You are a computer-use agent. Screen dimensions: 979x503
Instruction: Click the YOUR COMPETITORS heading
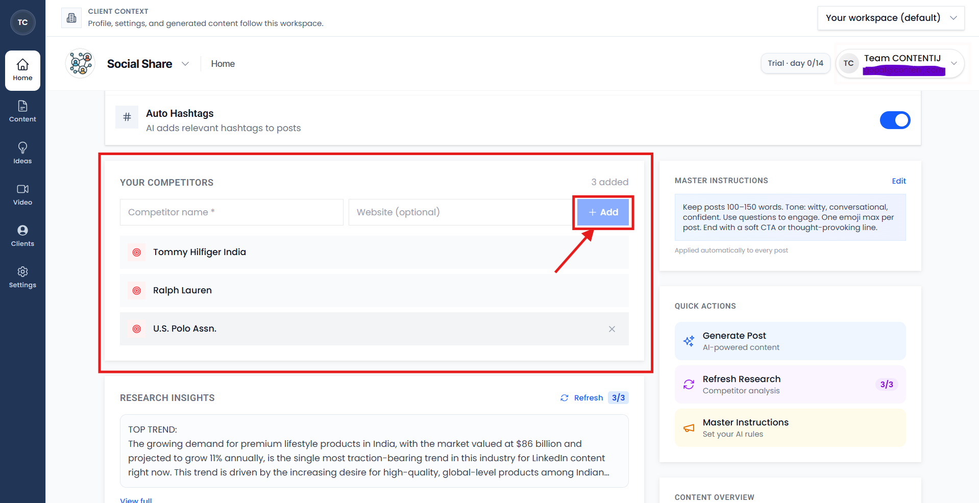click(166, 183)
